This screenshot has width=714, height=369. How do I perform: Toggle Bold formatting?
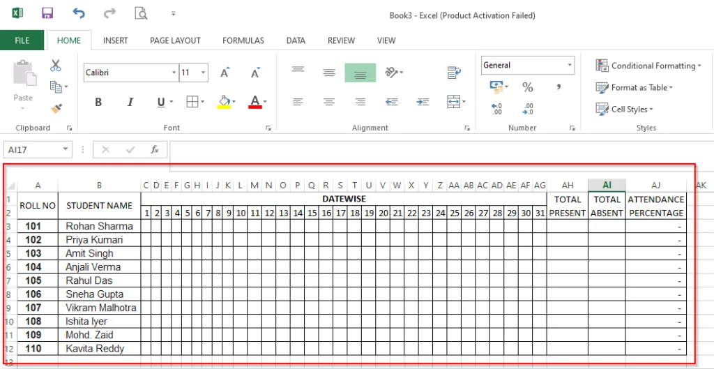[98, 102]
